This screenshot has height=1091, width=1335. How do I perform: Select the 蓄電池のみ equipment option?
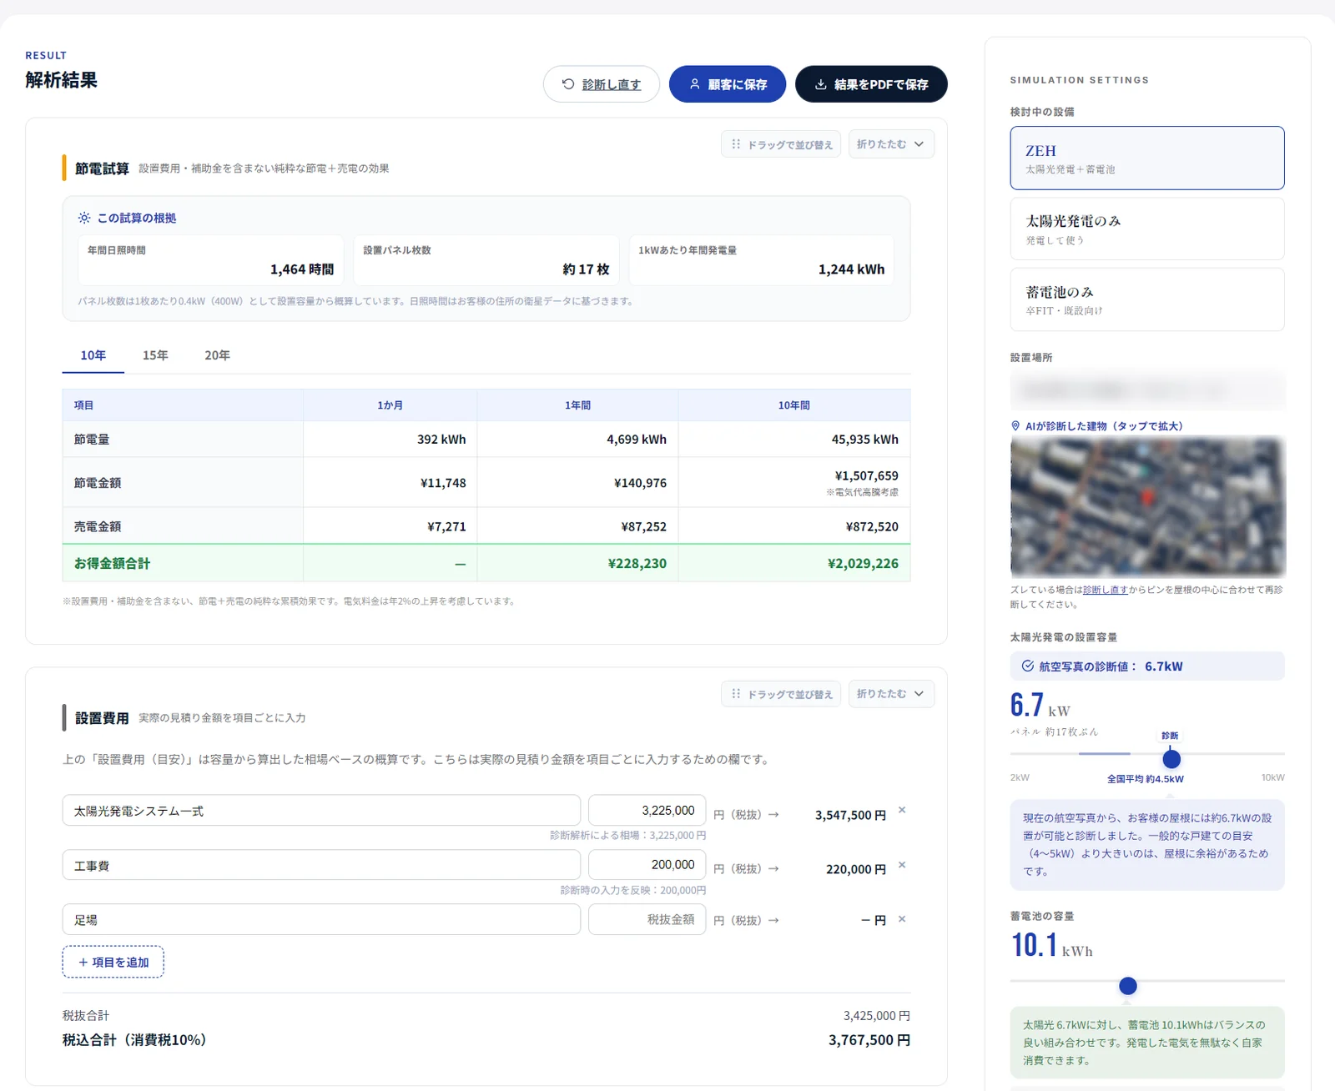coord(1147,299)
